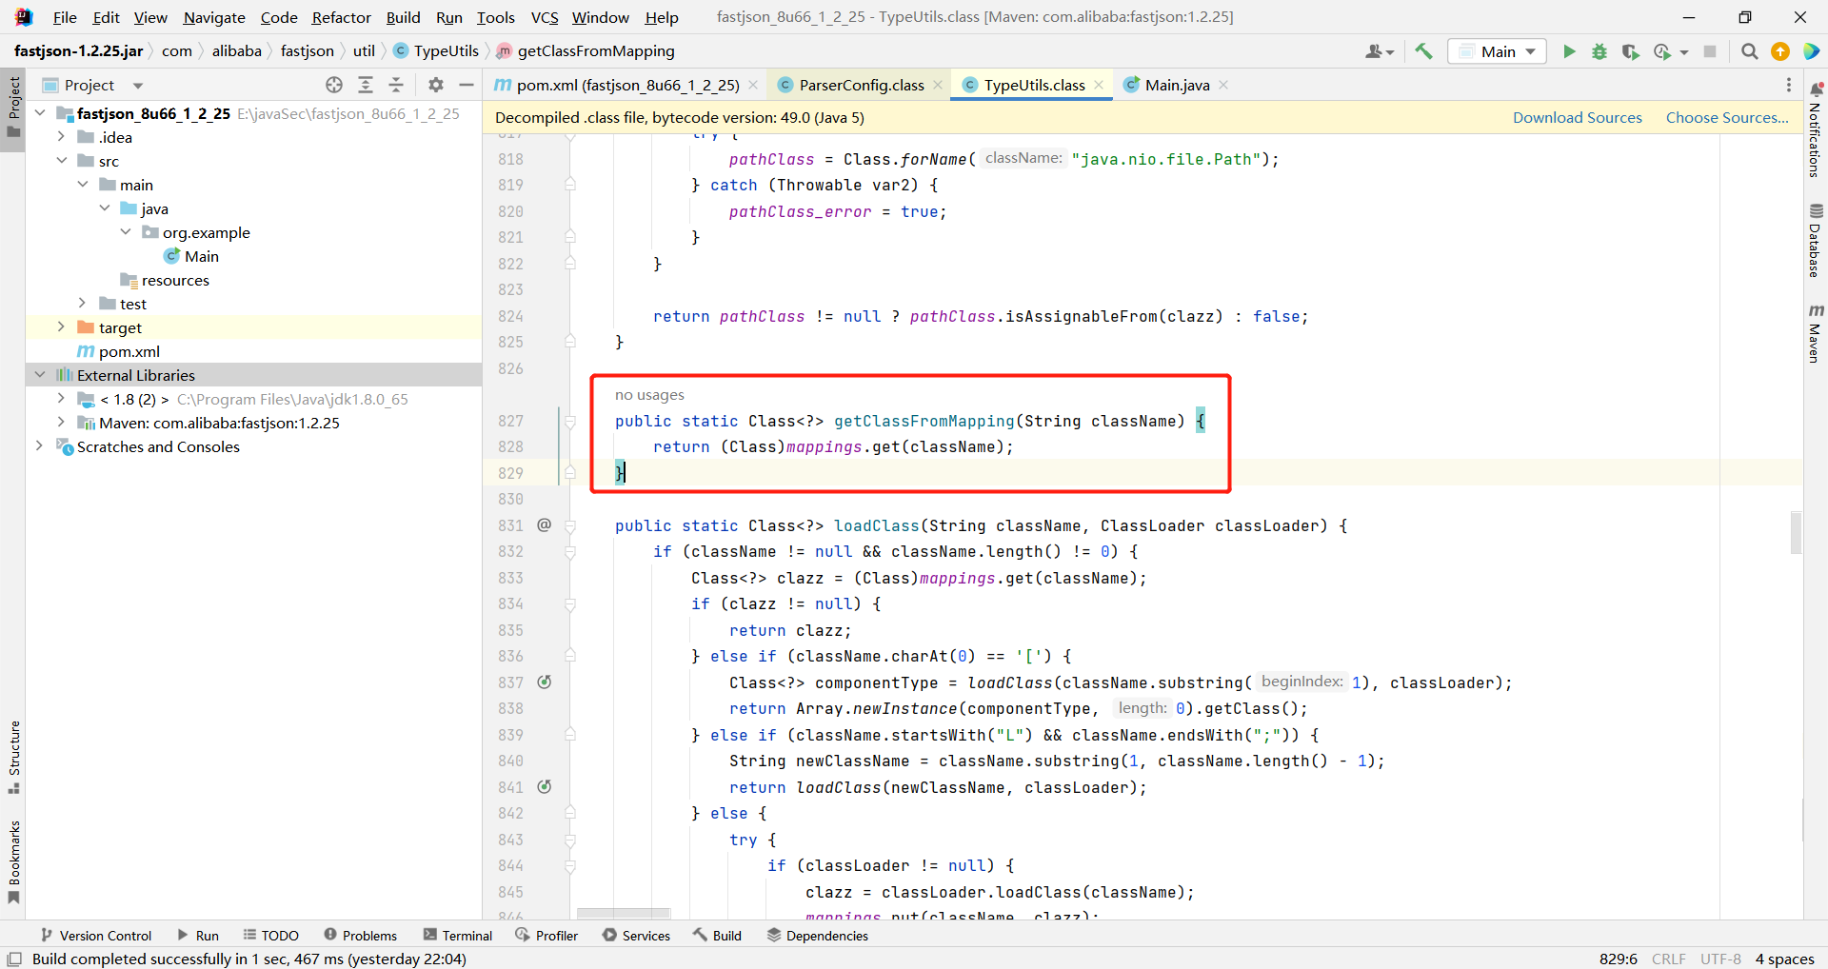Collapse External Libraries node
This screenshot has height=969, width=1828.
(40, 375)
